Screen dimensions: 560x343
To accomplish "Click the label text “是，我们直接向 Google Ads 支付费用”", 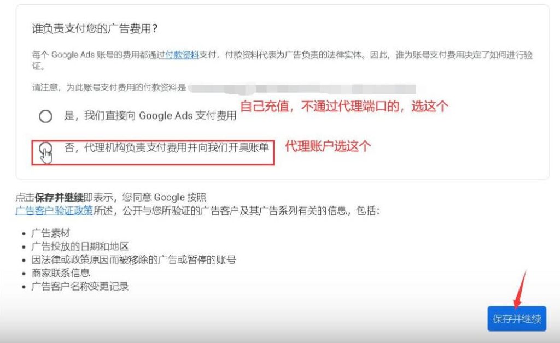I will pyautogui.click(x=150, y=116).
